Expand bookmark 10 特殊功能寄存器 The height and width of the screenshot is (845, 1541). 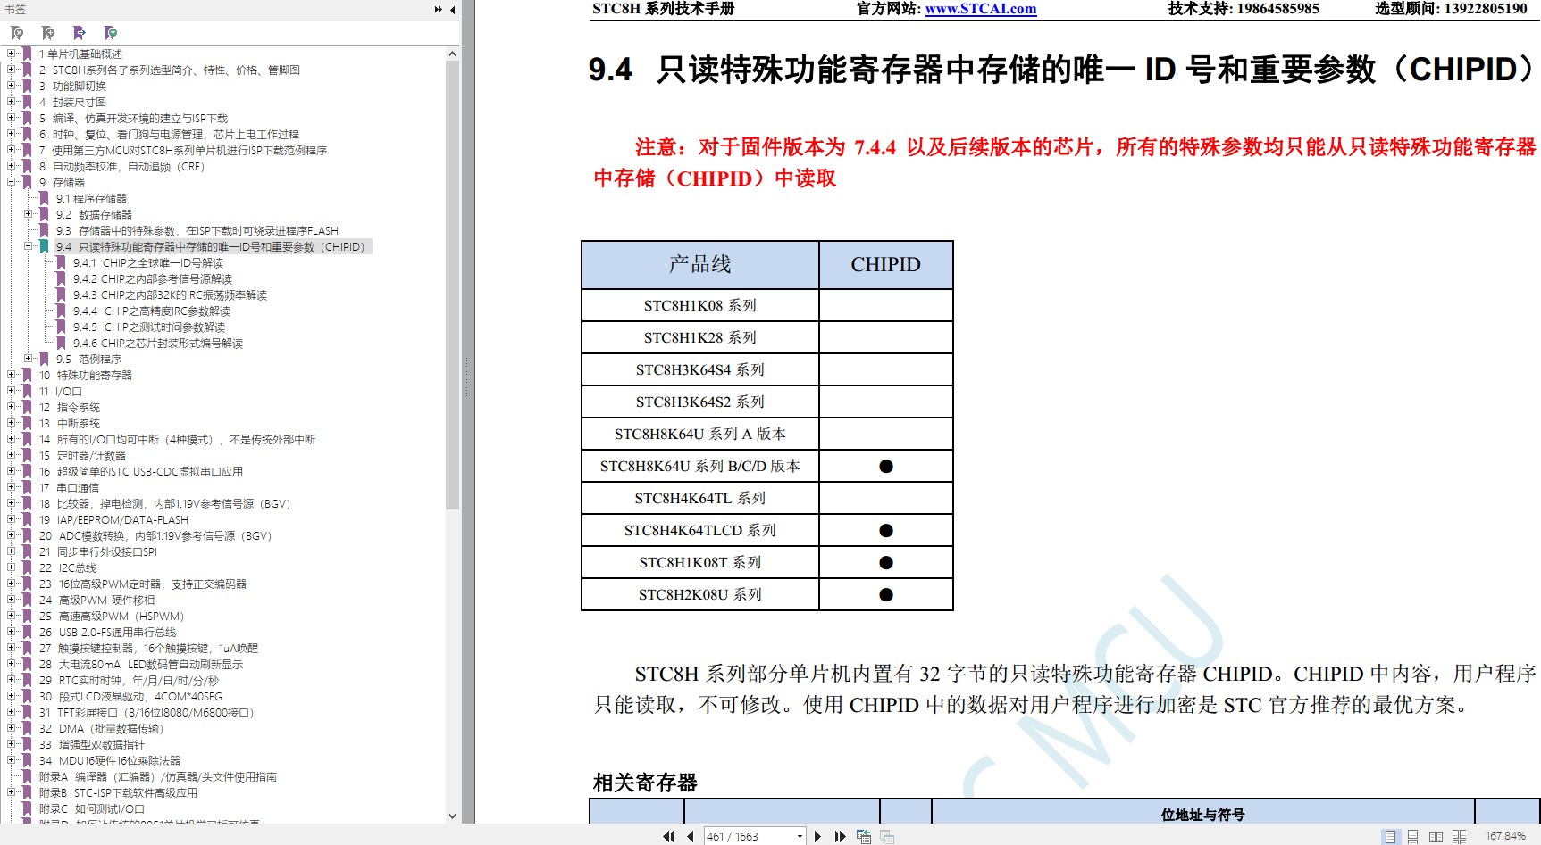coord(12,375)
